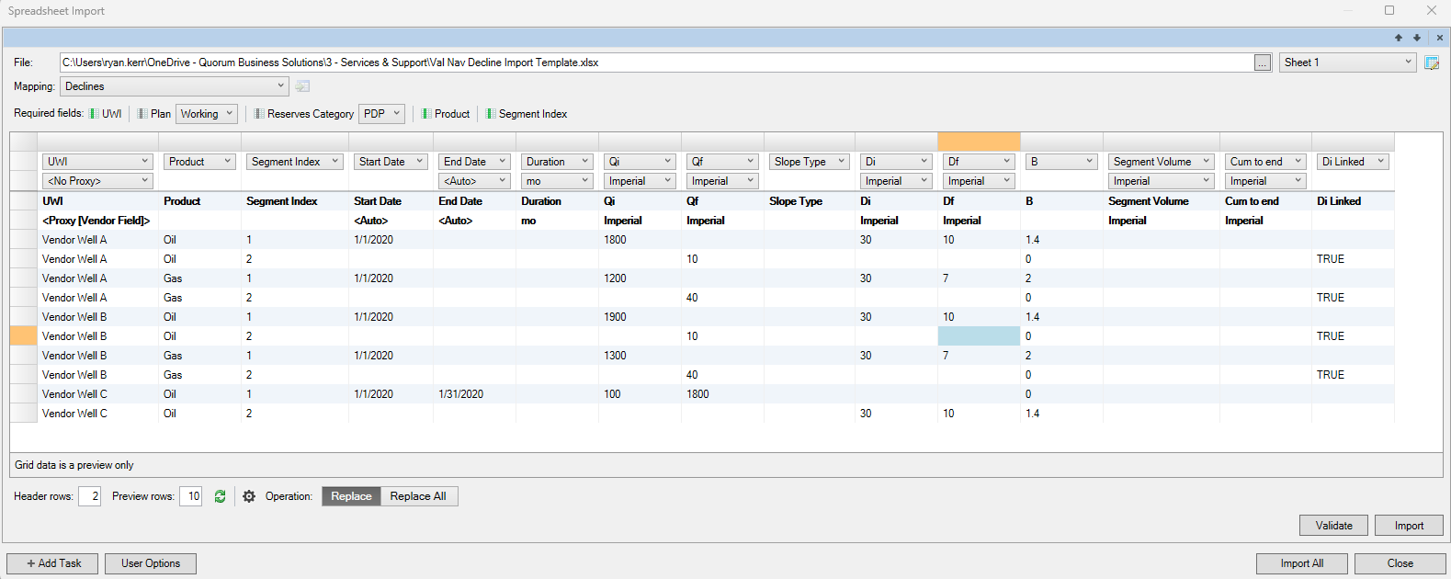This screenshot has width=1451, height=579.
Task: Select the highlighted Df column header
Action: click(x=979, y=142)
